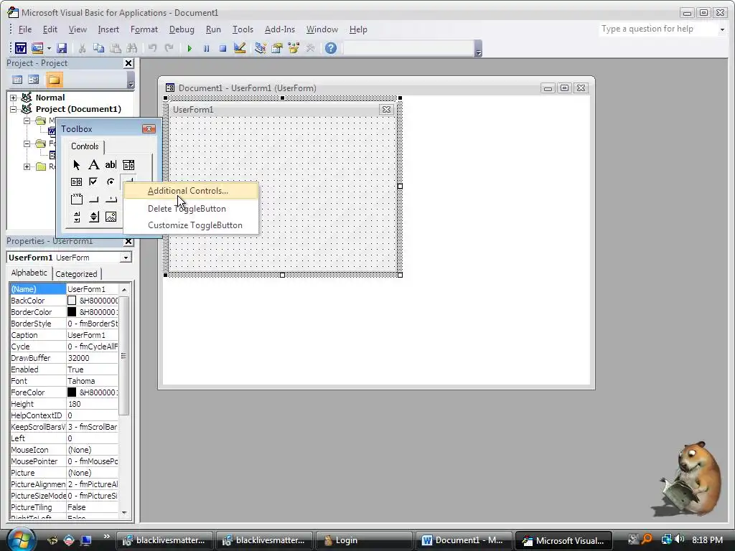The image size is (735, 551).
Task: Open Properties Window toolbar icon
Action: pos(277,48)
